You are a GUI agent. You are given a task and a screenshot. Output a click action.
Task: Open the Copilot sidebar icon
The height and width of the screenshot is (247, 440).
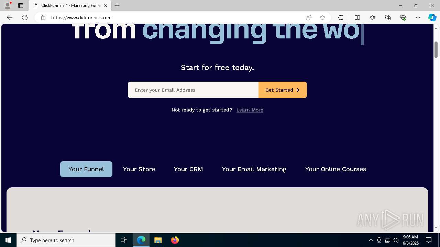click(432, 17)
